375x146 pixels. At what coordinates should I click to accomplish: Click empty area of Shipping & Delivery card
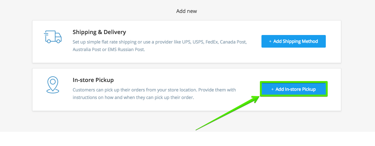pos(186,57)
